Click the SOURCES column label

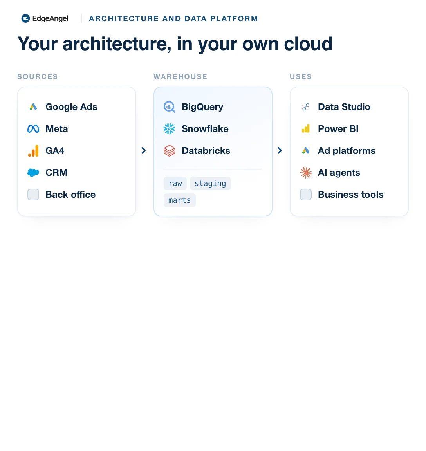[38, 76]
